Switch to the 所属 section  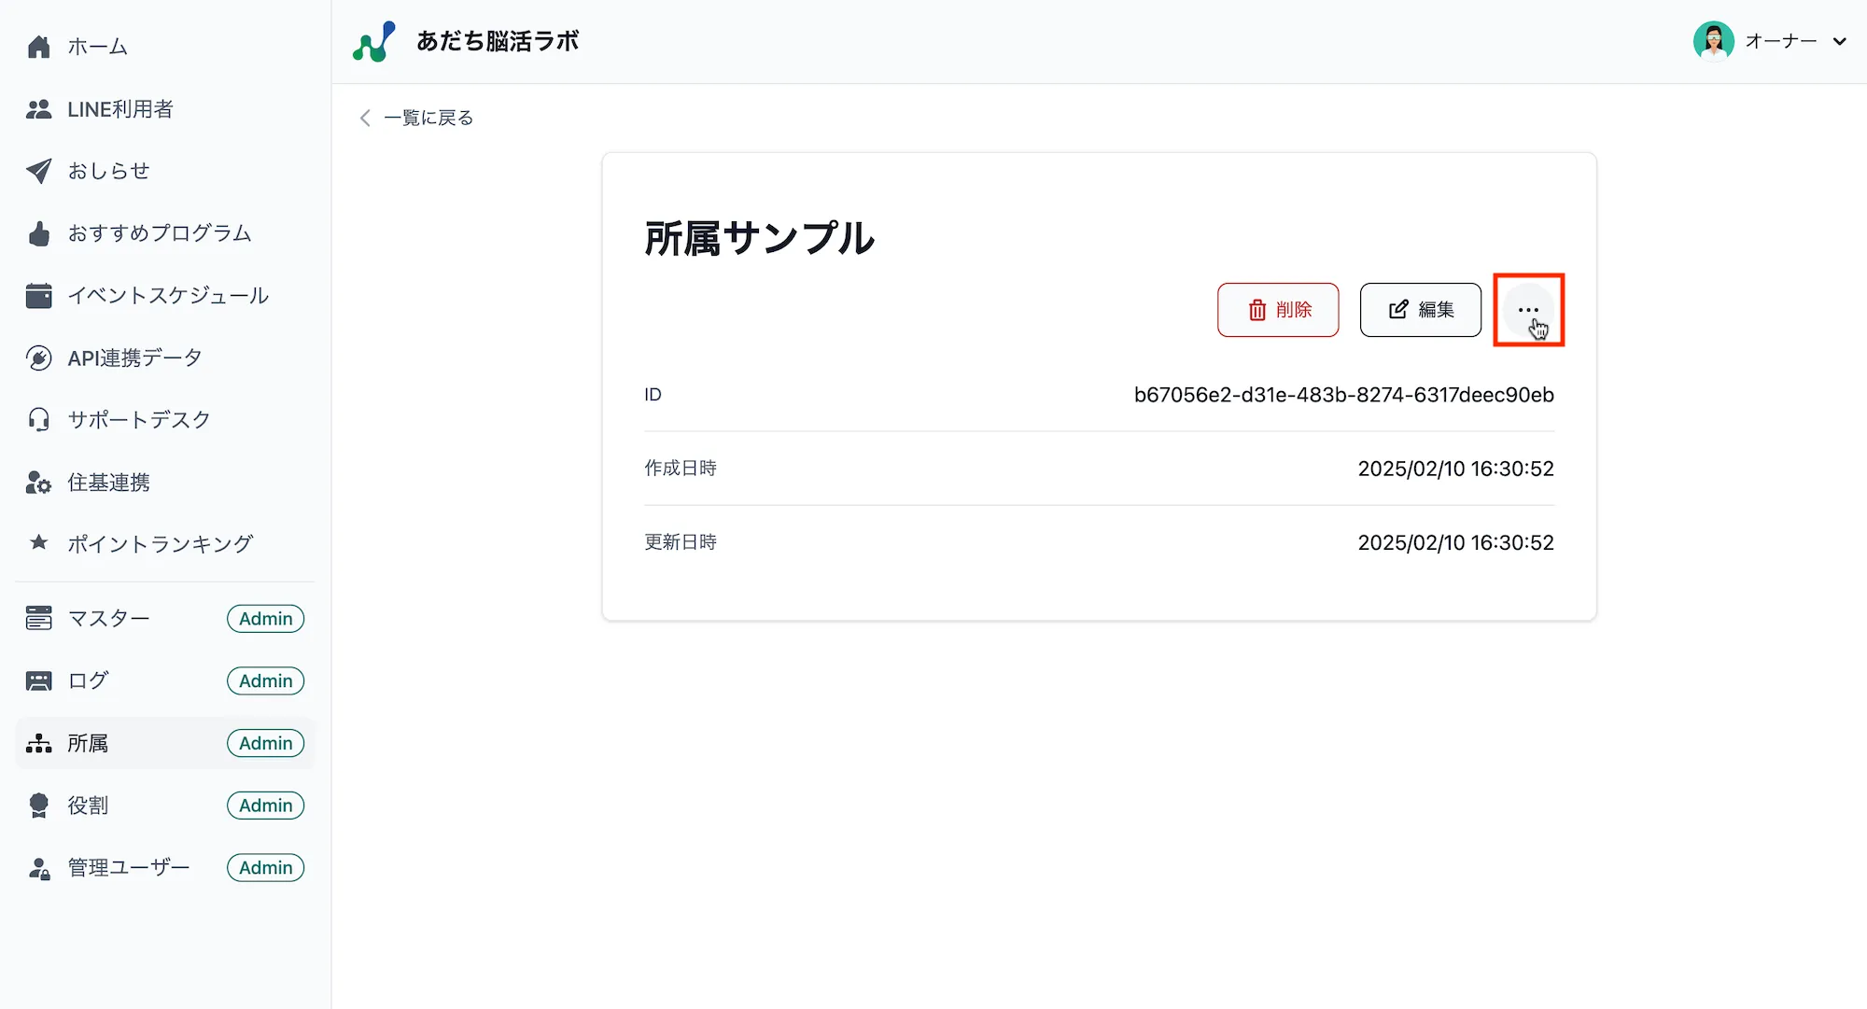[87, 742]
